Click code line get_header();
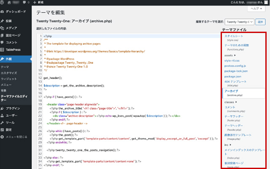 pyautogui.click(x=53, y=78)
